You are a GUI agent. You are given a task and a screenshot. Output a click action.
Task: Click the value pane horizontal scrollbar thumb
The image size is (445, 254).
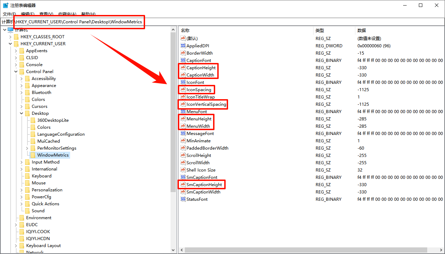pos(306,250)
